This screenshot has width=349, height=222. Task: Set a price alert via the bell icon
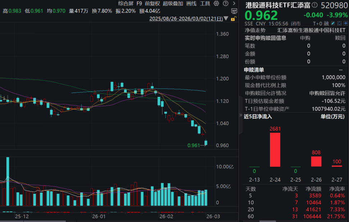pos(339,23)
